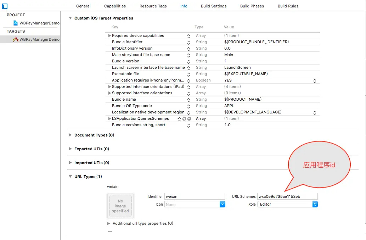The image size is (366, 240).
Task: Click key stepper for Executable file row
Action: point(188,74)
